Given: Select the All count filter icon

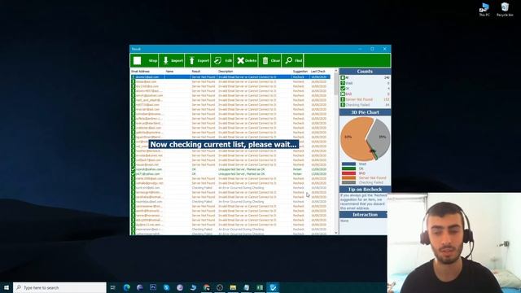Looking at the screenshot, I should click(343, 78).
